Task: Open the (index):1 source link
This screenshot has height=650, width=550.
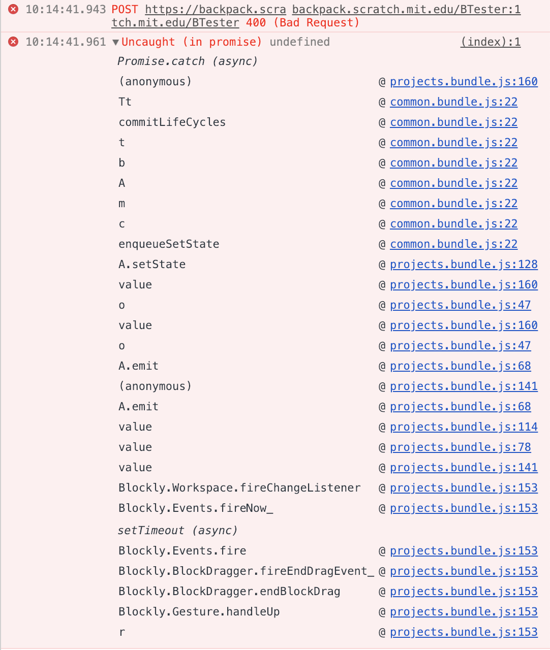Action: (x=490, y=42)
